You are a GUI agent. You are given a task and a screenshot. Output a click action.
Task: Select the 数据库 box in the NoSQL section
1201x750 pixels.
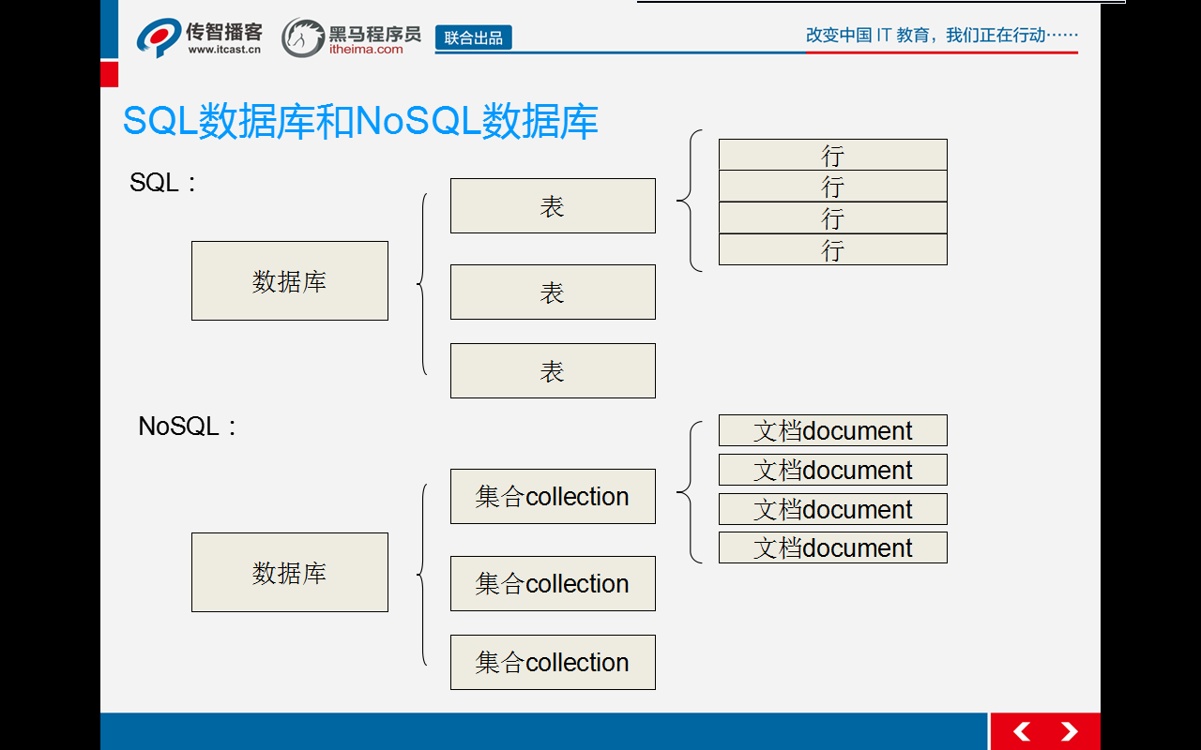click(x=290, y=573)
